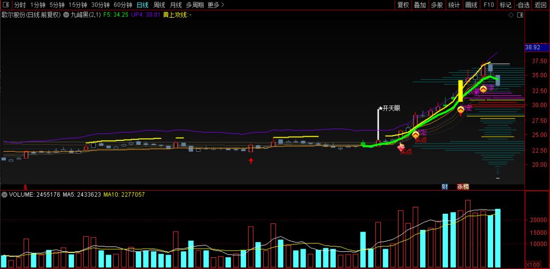Toggle the left sidebar panel icon
550x269 pixels.
pos(5,5)
